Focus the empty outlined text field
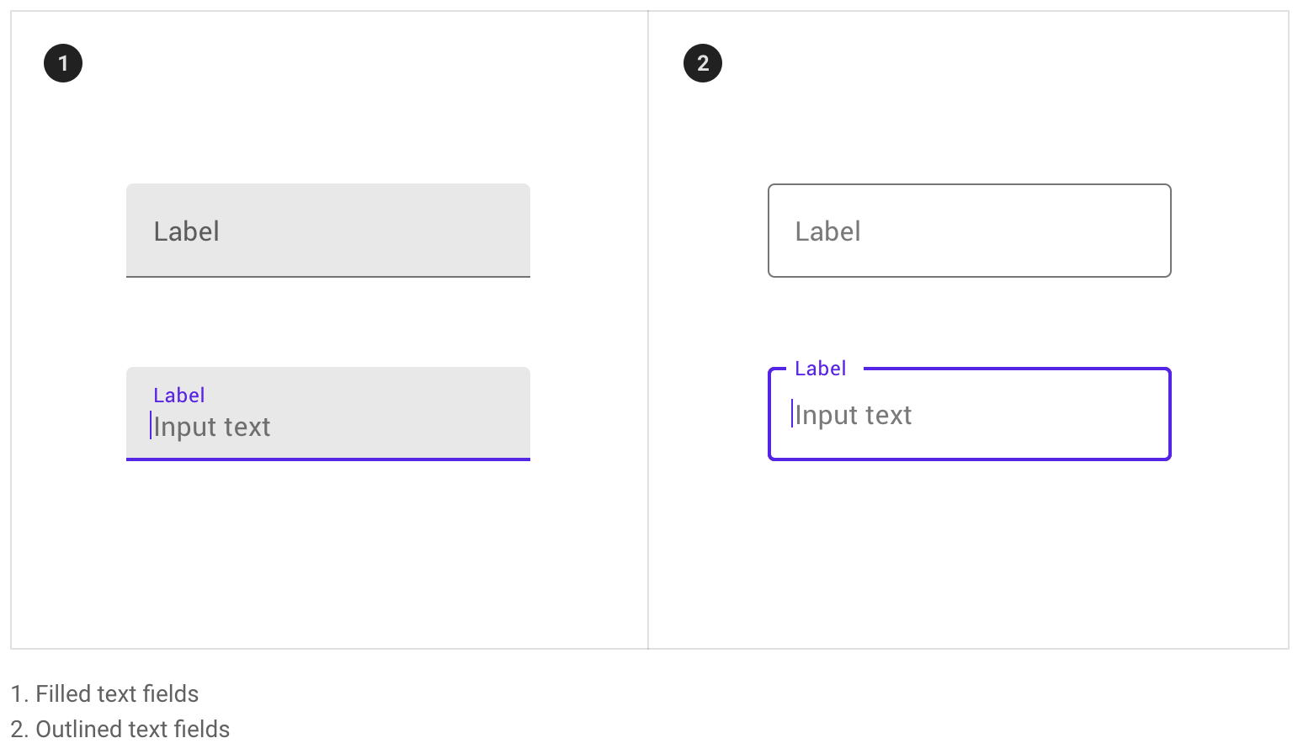The width and height of the screenshot is (1298, 754). [970, 231]
